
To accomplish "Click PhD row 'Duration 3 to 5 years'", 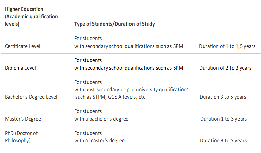I will (223, 141).
